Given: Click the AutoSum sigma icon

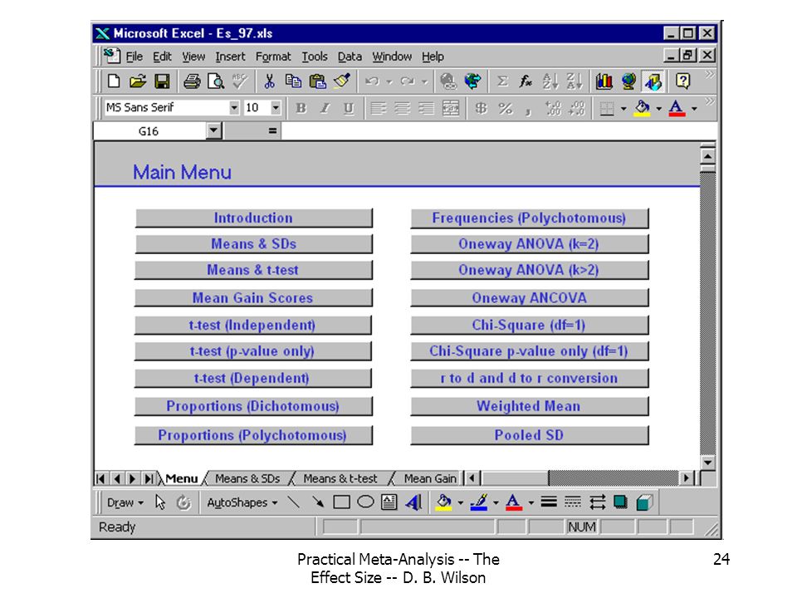Looking at the screenshot, I should pyautogui.click(x=502, y=81).
